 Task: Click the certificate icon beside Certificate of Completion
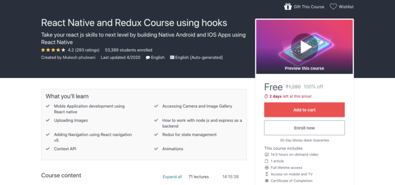point(266,181)
